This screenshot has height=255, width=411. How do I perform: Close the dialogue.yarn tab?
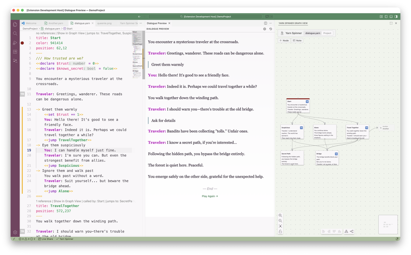tap(93, 23)
